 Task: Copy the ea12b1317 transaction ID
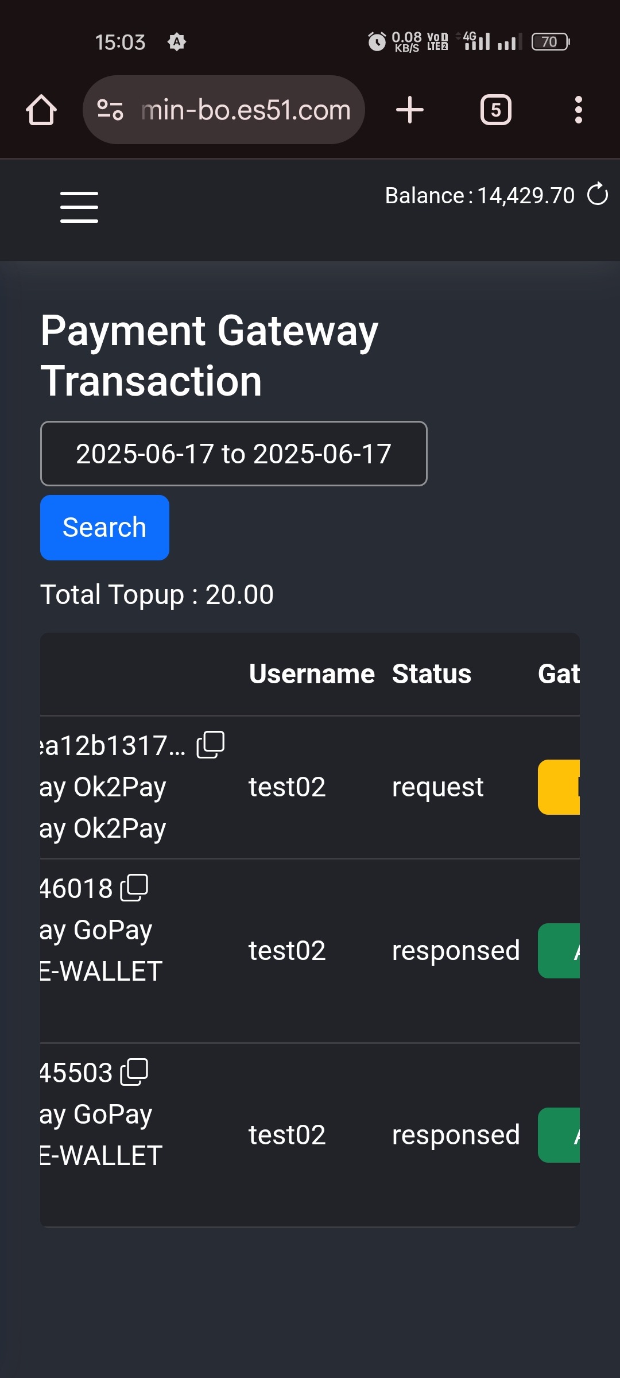[211, 745]
